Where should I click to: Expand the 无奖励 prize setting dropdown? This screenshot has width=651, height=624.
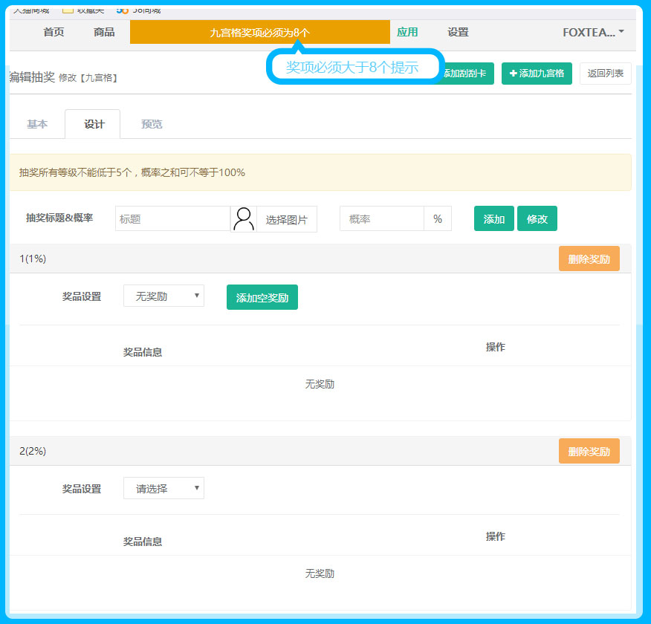tap(163, 296)
